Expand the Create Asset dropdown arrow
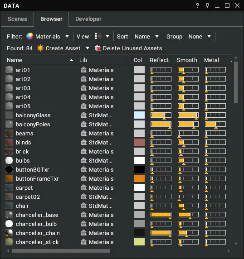The height and width of the screenshot is (259, 244). pyautogui.click(x=88, y=48)
